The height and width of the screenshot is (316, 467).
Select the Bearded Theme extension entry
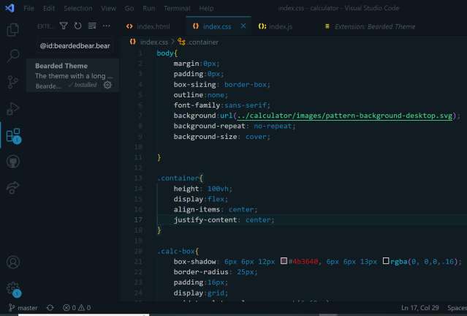coord(72,75)
